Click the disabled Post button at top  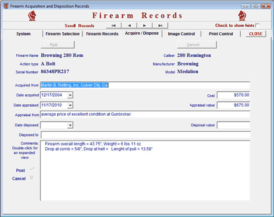(x=57, y=45)
